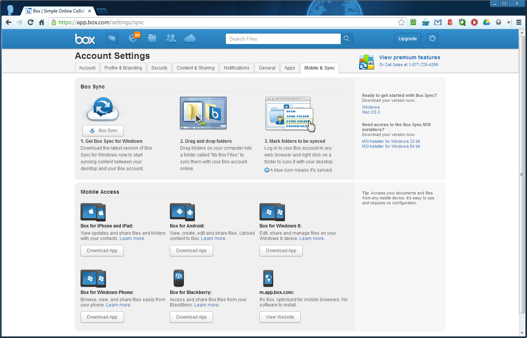Select the General tab

tap(267, 68)
